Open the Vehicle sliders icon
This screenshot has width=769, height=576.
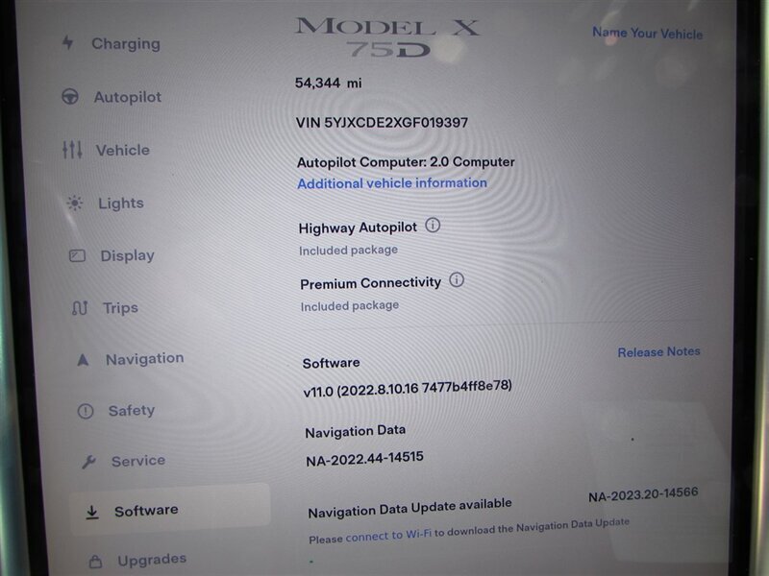(72, 150)
